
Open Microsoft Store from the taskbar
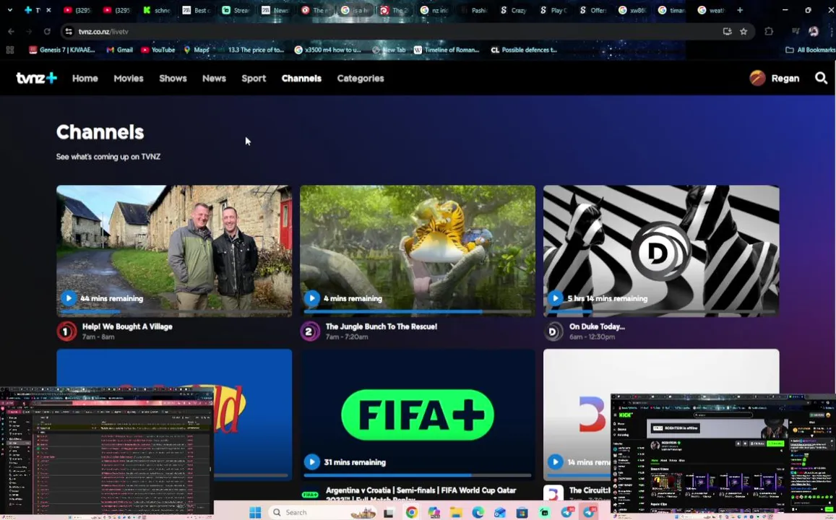pyautogui.click(x=522, y=512)
